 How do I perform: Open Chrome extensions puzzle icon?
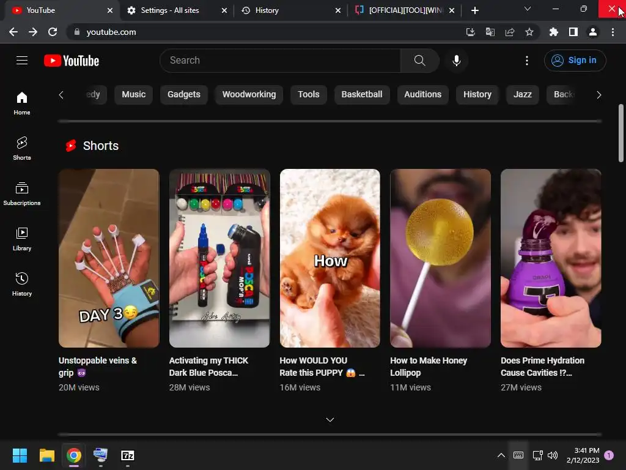coord(553,32)
